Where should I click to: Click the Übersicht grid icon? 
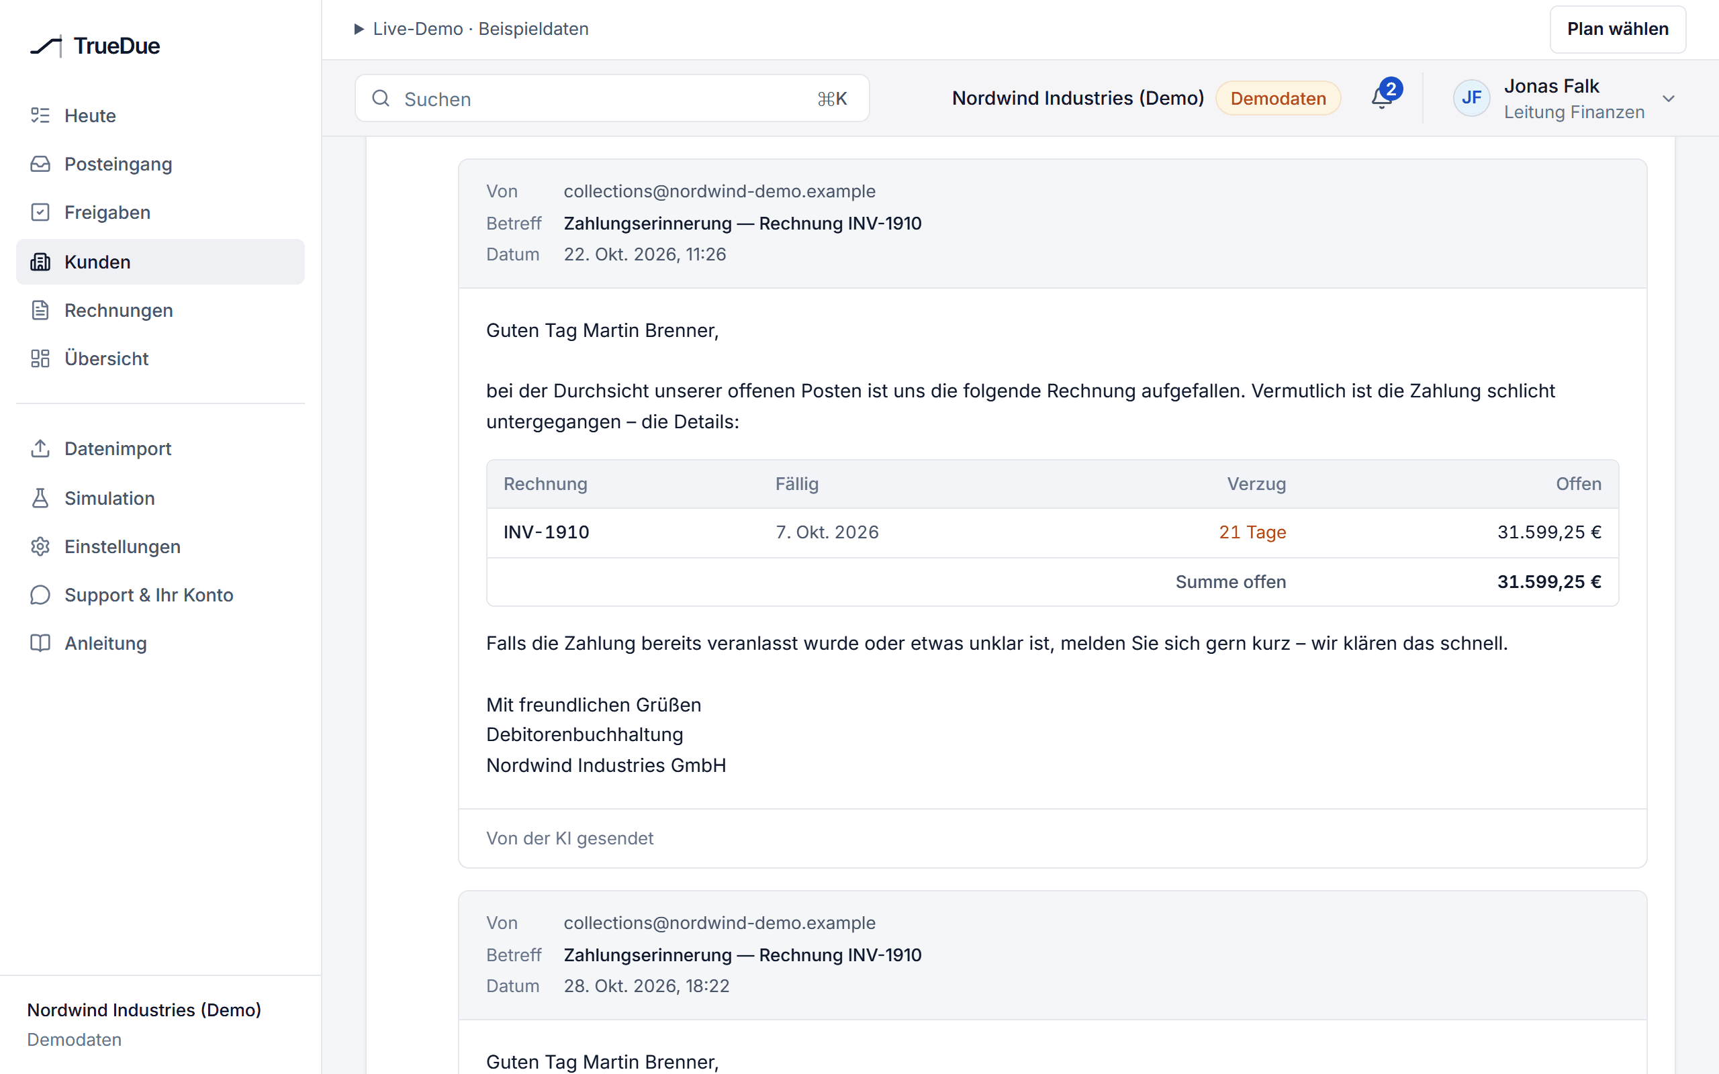click(x=40, y=358)
